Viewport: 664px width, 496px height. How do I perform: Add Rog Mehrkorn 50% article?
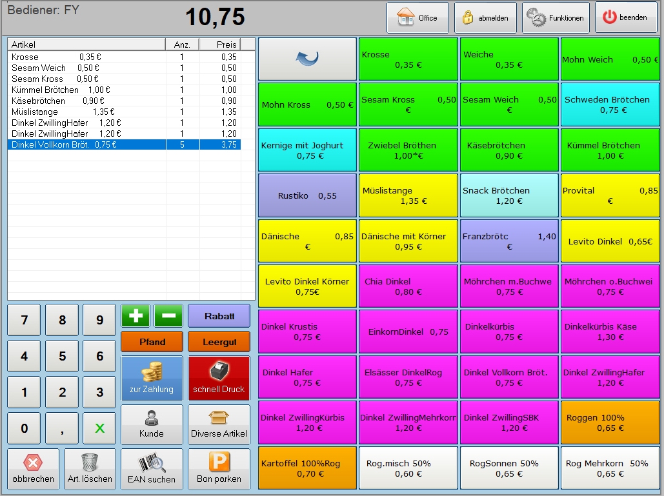click(x=610, y=468)
